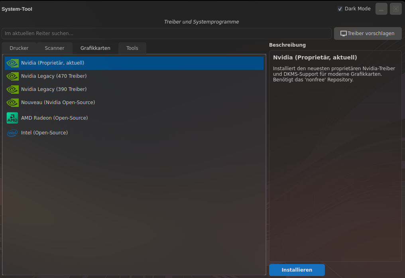This screenshot has width=405, height=278.
Task: Choose the Nouveau (Nvidia Open-Source) driver text
Action: click(x=58, y=103)
